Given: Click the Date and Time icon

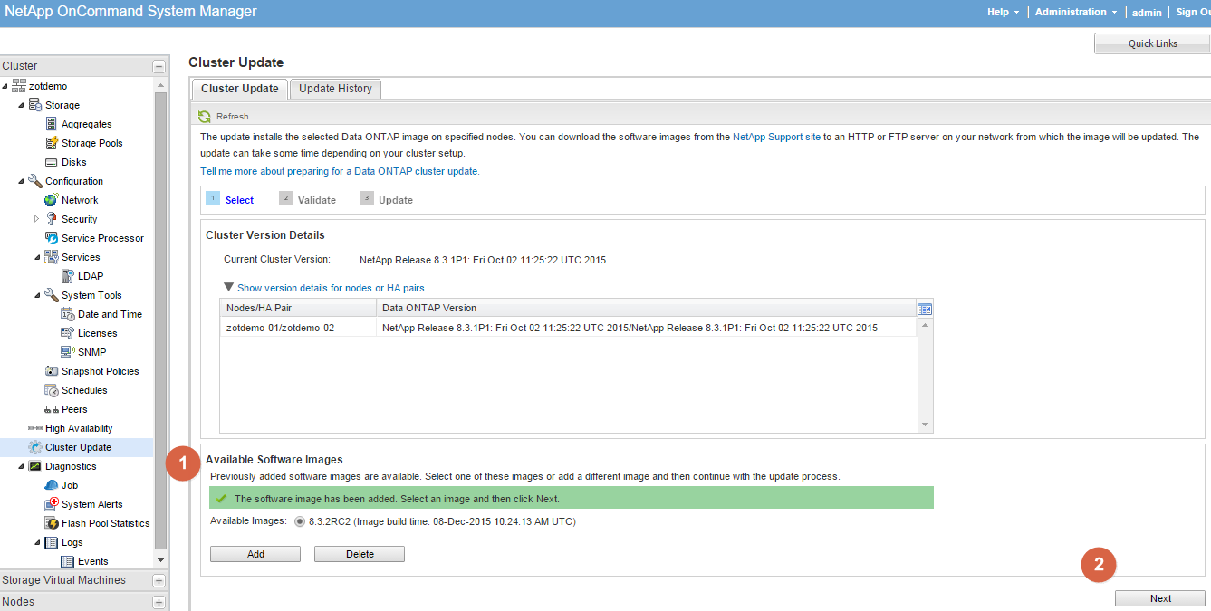Looking at the screenshot, I should coord(68,314).
